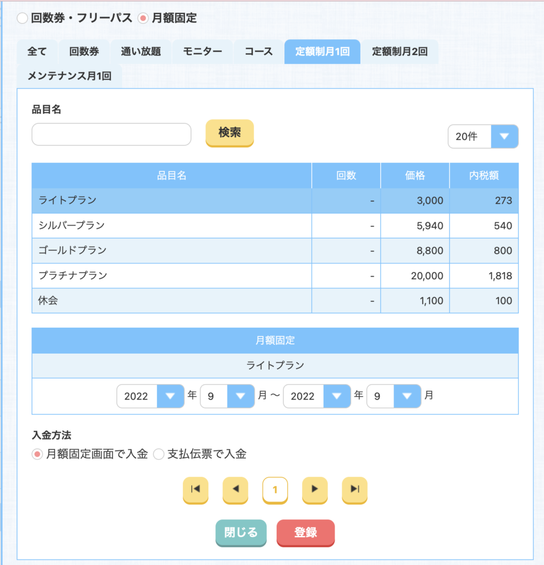Jump to the last page of results

coord(354,489)
